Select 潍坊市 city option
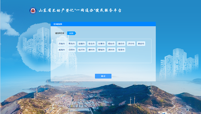This screenshot has height=114, width=201. point(121,44)
